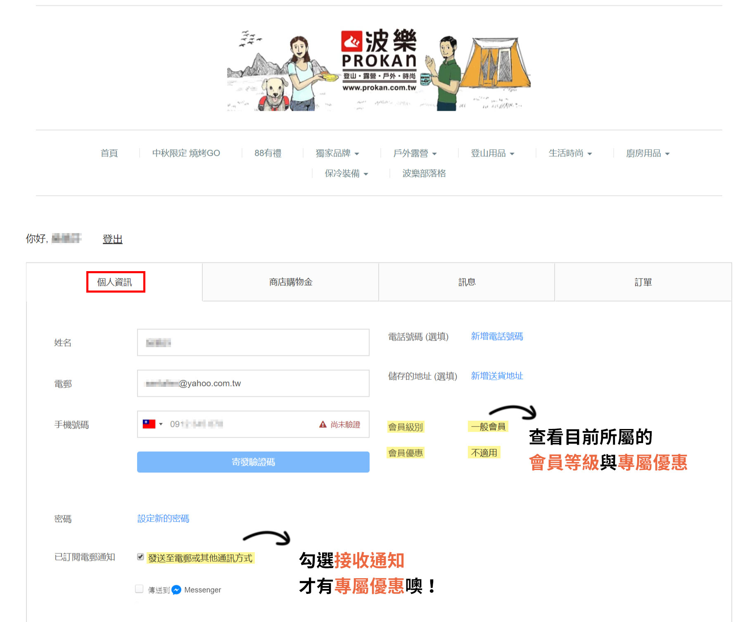Click the unverified warning triangle icon
This screenshot has width=745, height=622.
click(x=323, y=424)
